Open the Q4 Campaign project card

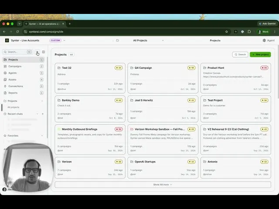pyautogui.click(x=163, y=78)
